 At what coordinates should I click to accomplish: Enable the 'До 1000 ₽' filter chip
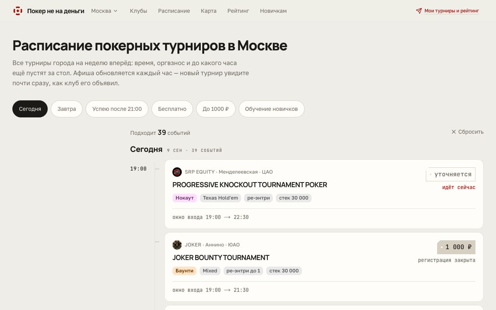coord(215,109)
